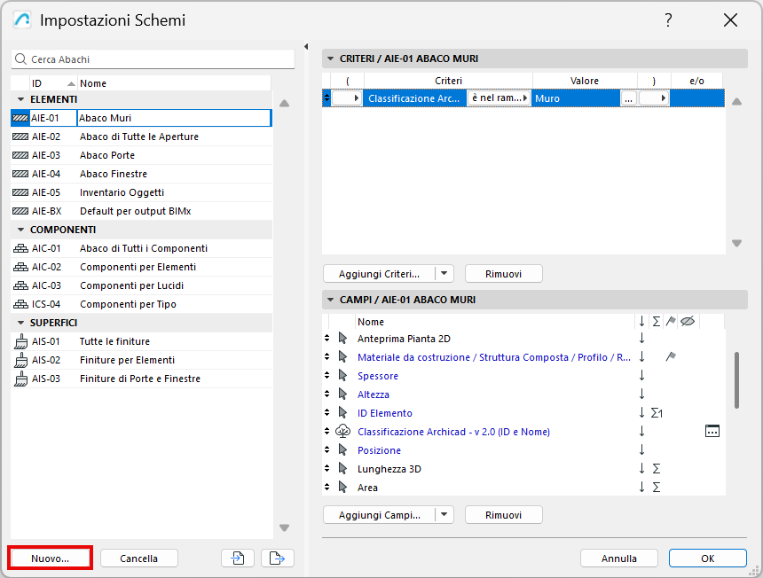Click the surface brush icon beside AIS-02

click(21, 360)
